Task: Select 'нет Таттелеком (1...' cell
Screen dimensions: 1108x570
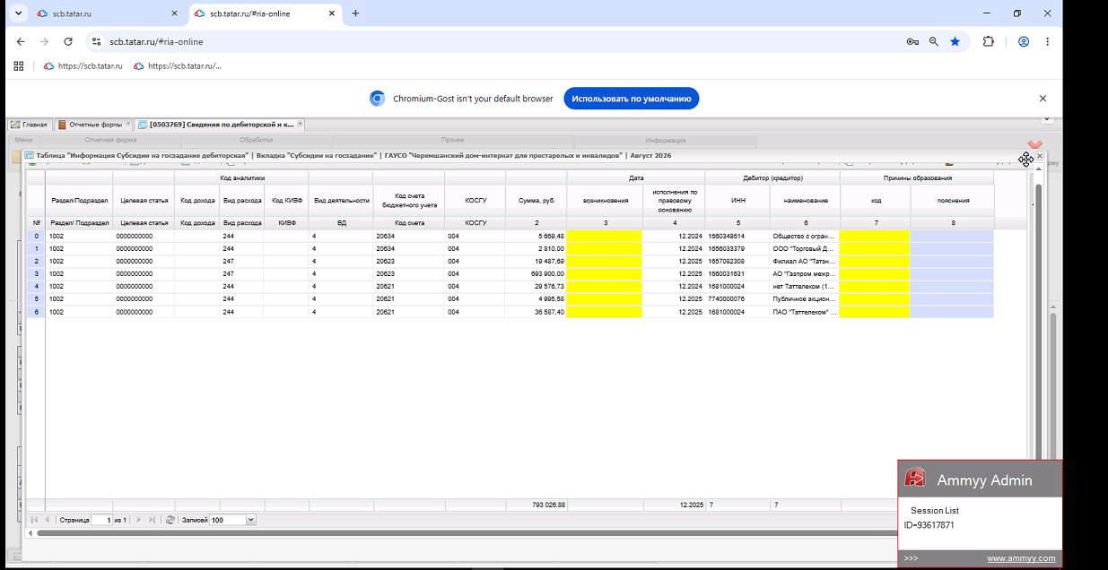Action: tap(805, 287)
